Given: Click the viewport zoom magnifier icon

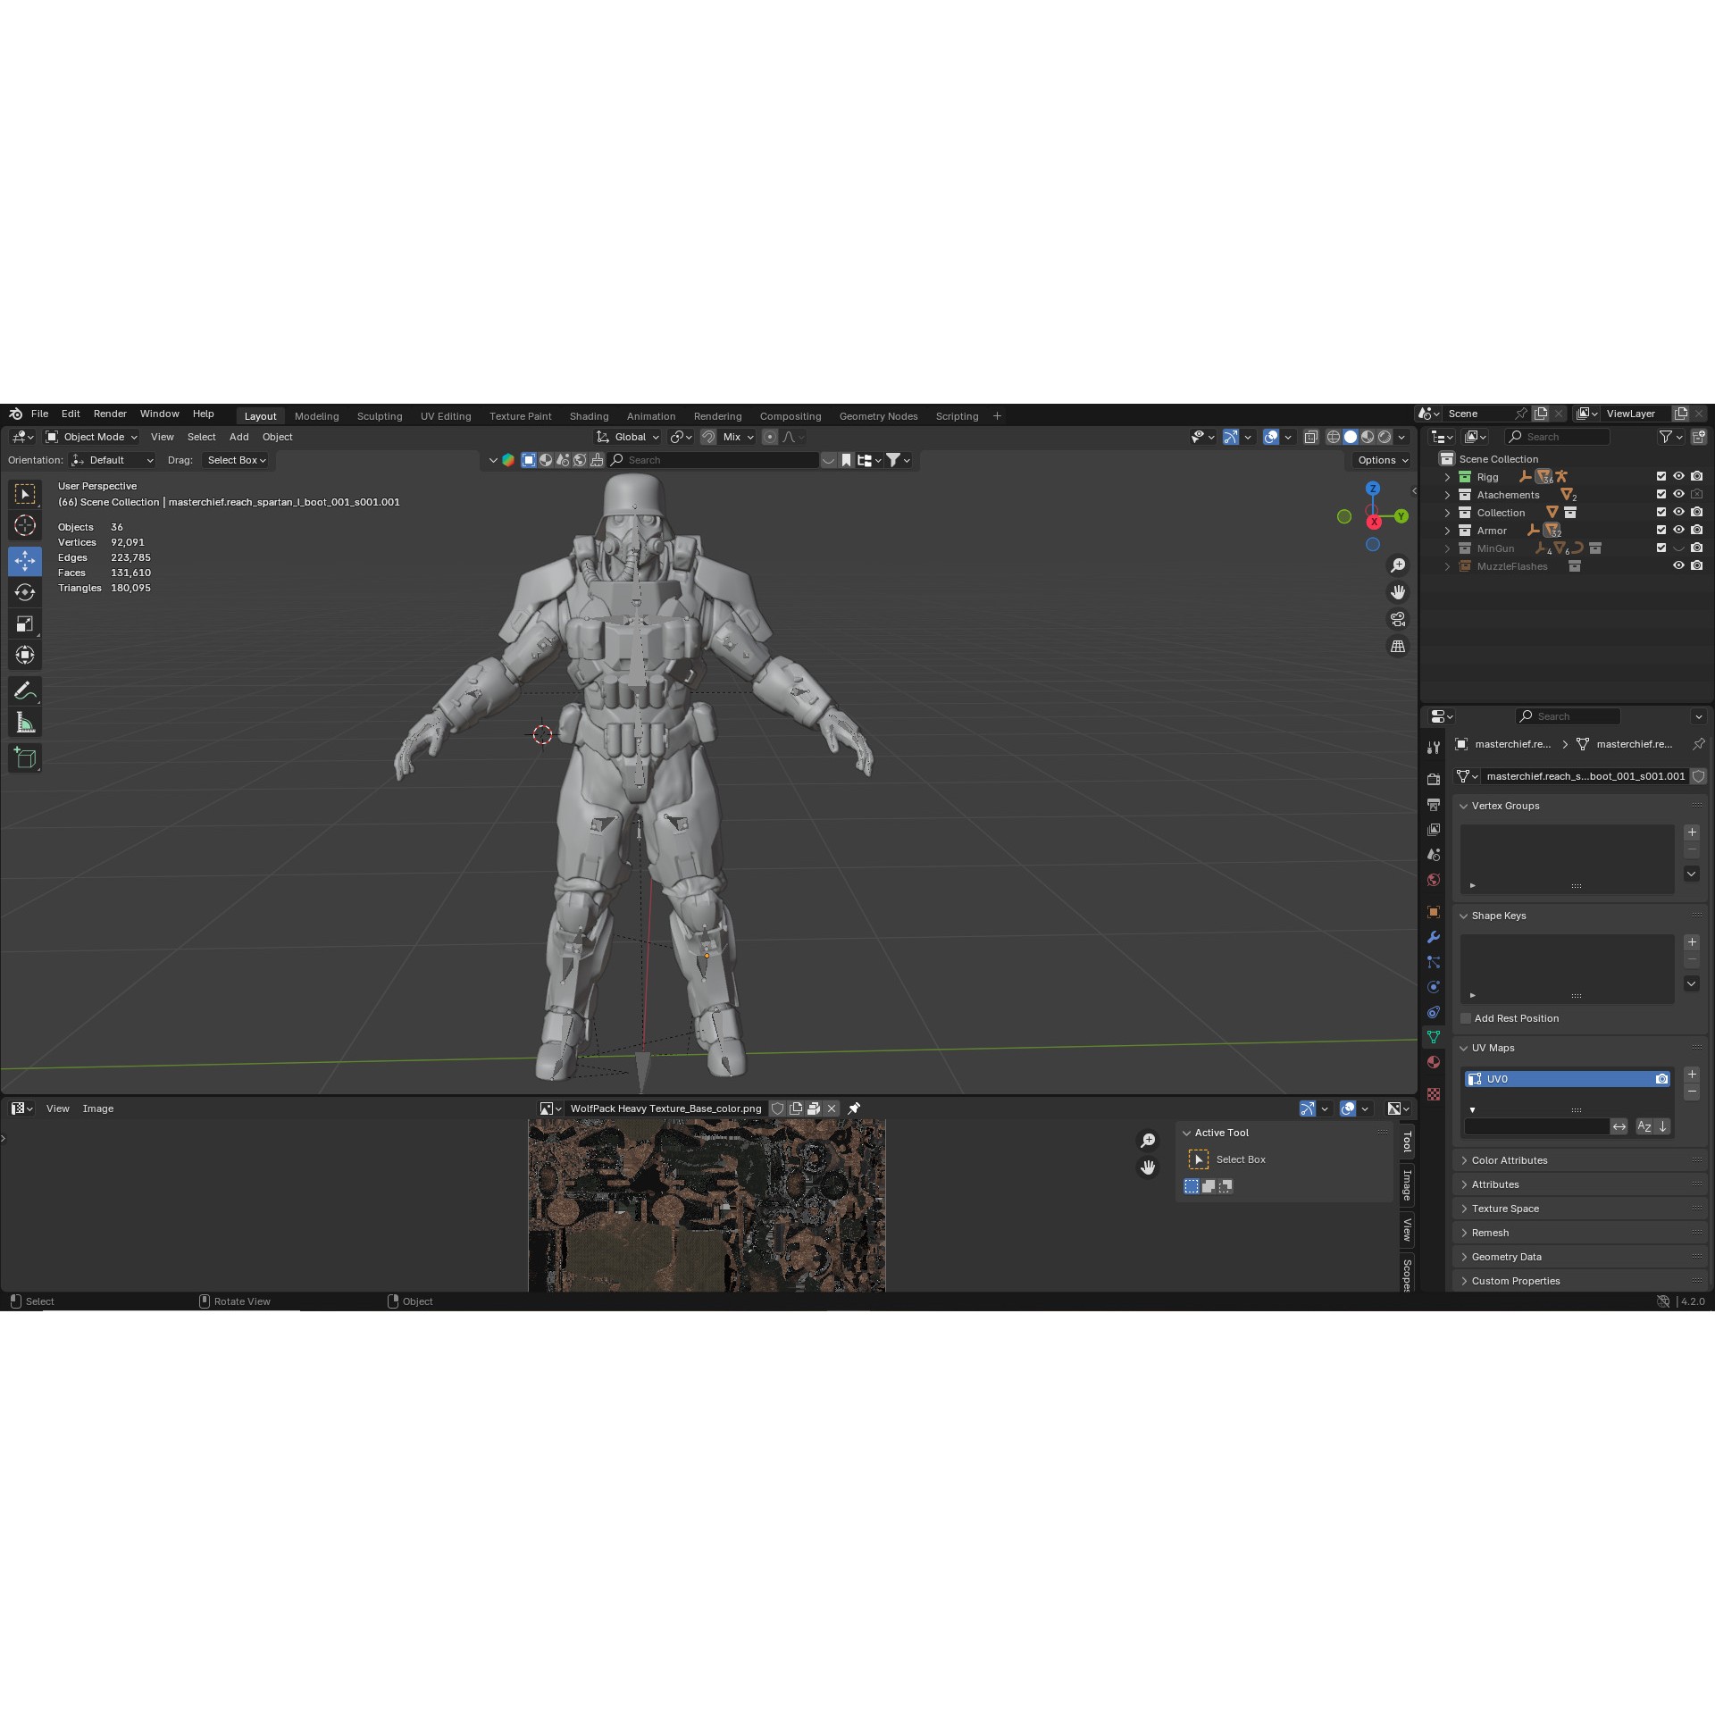Looking at the screenshot, I should click(x=1398, y=565).
